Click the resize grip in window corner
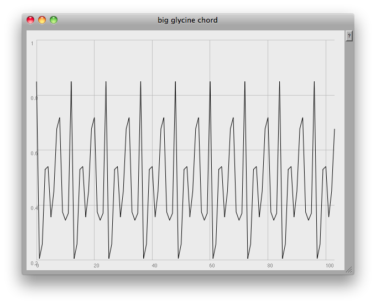Image resolution: width=376 pixels, height=305 pixels. [348, 270]
